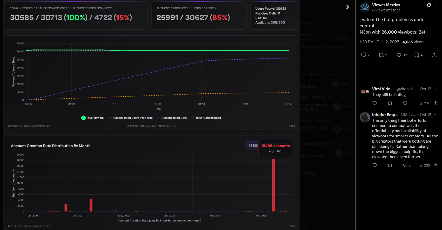The height and width of the screenshot is (230, 442).
Task: Collapse the sidebar with the double-chevron icon
Action: (x=347, y=7)
